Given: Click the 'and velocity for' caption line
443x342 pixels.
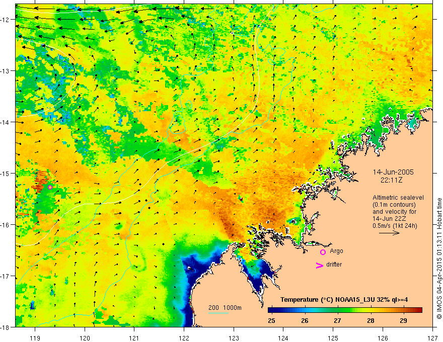Looking at the screenshot, I should 394,212.
